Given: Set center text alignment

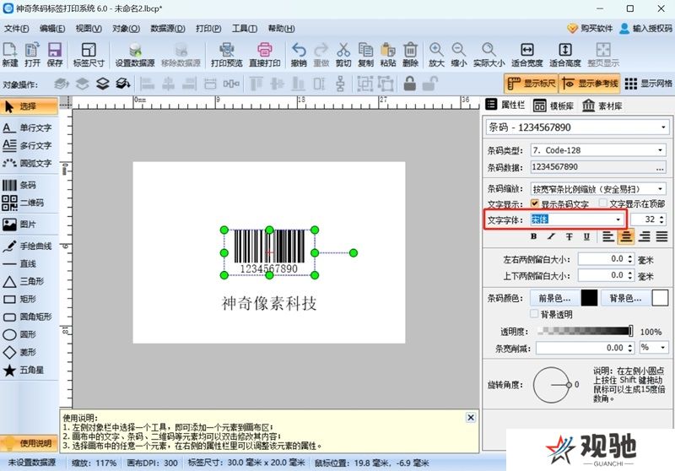Looking at the screenshot, I should point(626,236).
